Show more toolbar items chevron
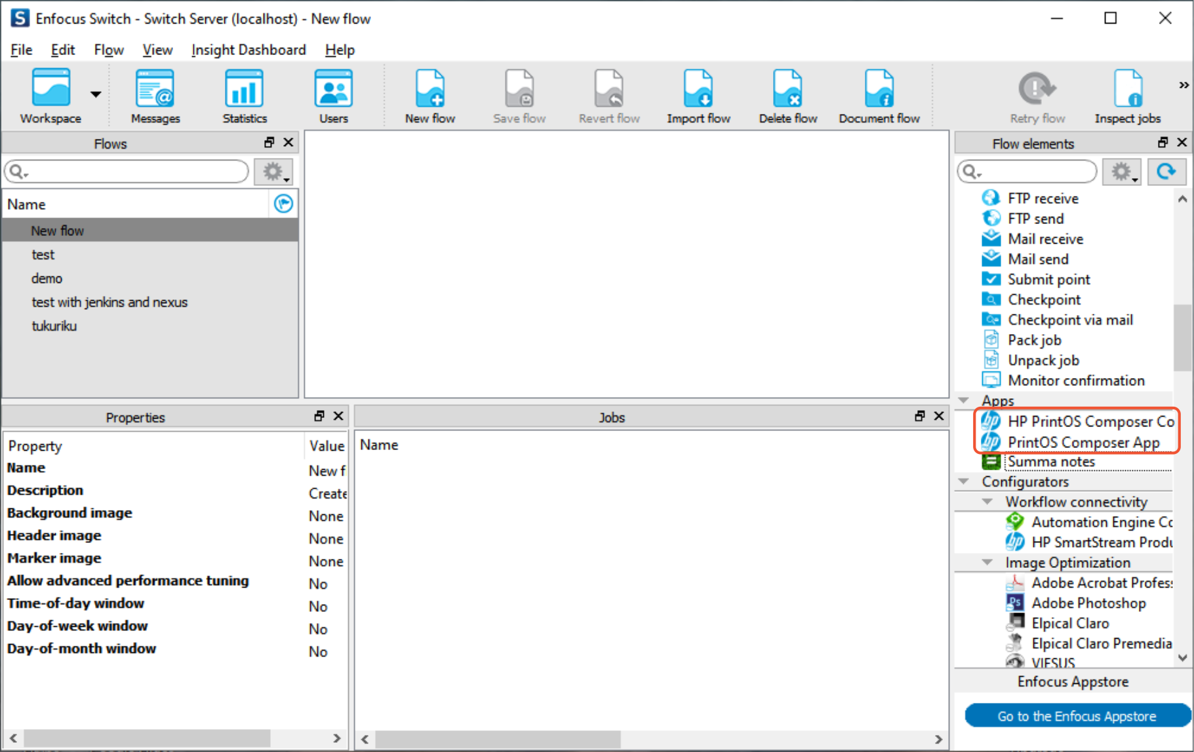This screenshot has width=1194, height=752. click(x=1184, y=85)
